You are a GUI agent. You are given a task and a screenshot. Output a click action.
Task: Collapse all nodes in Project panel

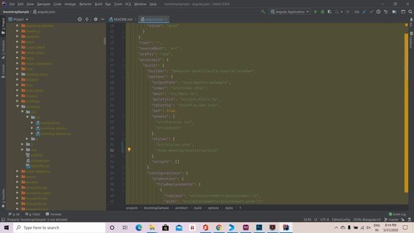pos(87,19)
